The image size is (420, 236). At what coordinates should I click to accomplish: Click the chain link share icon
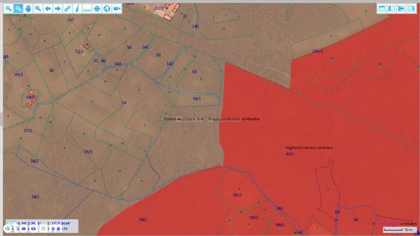point(68,9)
